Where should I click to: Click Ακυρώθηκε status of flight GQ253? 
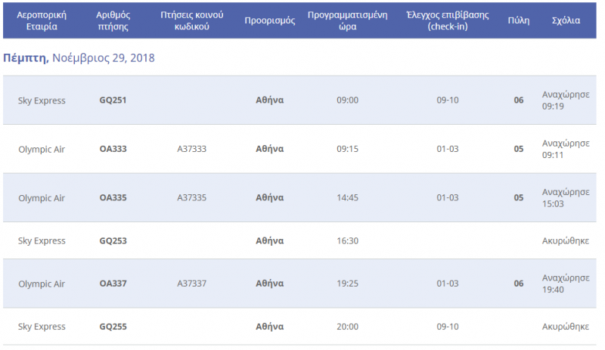click(x=566, y=241)
